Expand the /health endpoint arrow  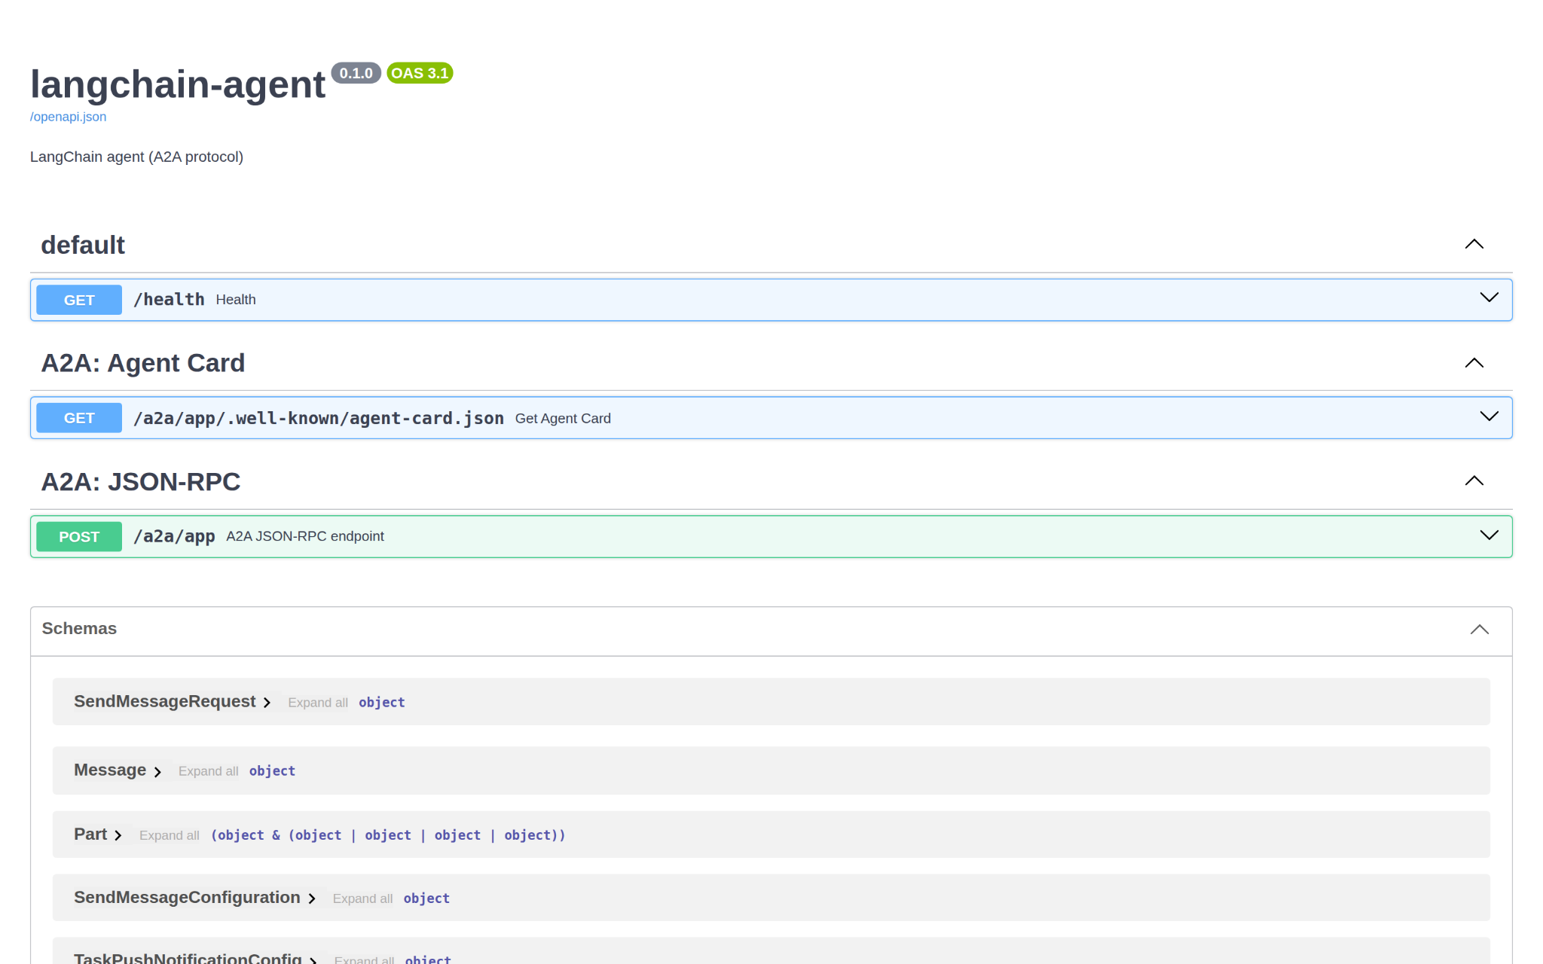coord(1489,297)
